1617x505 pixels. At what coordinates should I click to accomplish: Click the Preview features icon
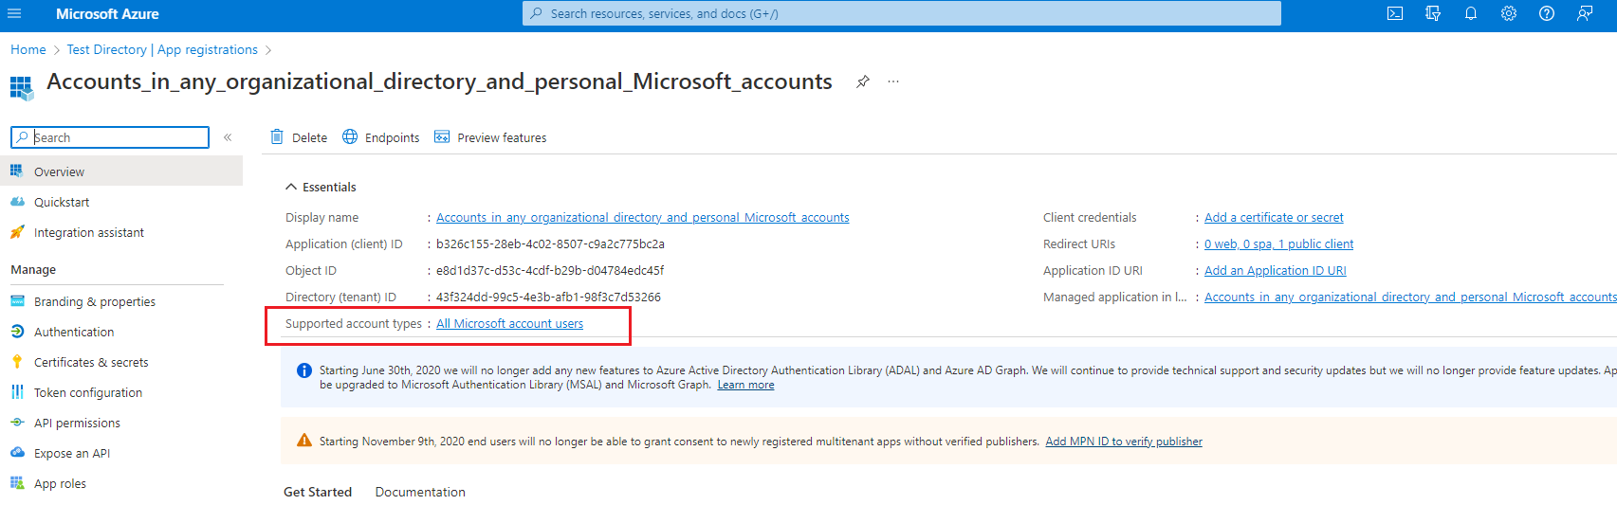[442, 136]
